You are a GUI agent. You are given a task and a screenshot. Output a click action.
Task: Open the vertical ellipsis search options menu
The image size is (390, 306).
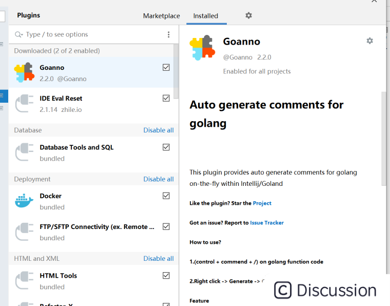pyautogui.click(x=168, y=34)
